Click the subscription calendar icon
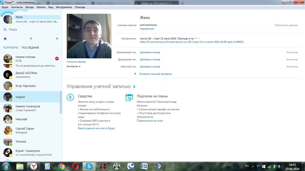Image resolution: width=305 pixels, height=171 pixels. coord(129,97)
